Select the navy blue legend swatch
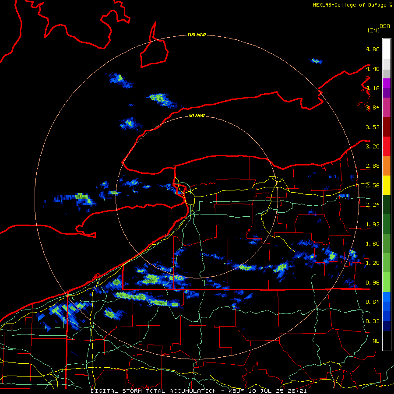The width and height of the screenshot is (394, 394). [387, 326]
